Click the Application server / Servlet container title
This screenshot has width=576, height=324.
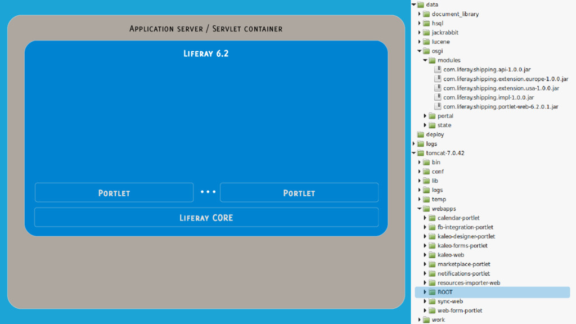click(x=206, y=29)
